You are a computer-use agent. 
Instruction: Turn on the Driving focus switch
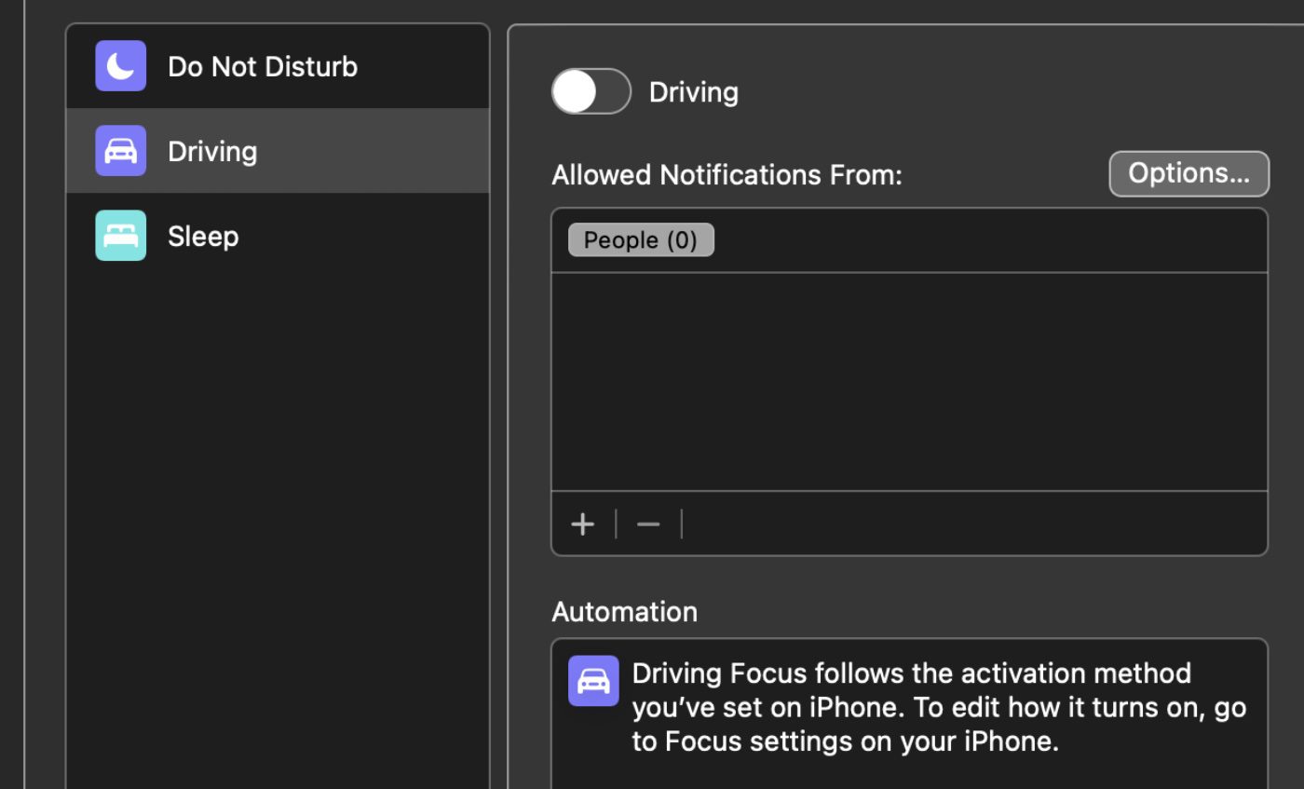tap(591, 91)
